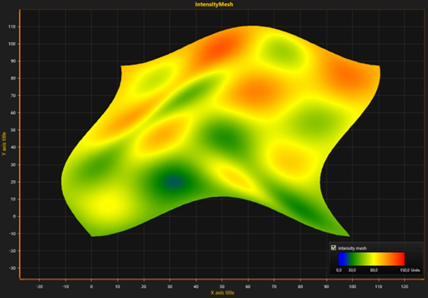This screenshot has width=428, height=298.
Task: Click the Intensity mesh legend label text
Action: (352, 249)
